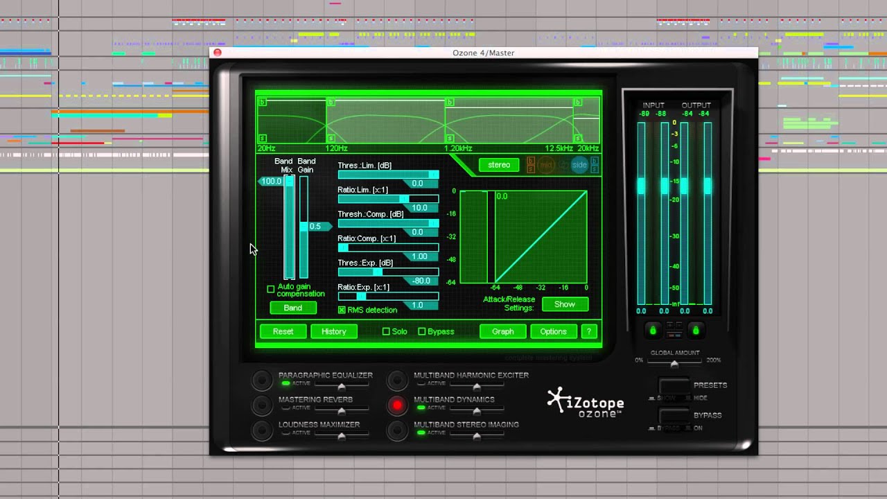Image resolution: width=887 pixels, height=499 pixels.
Task: Open the Mastering Reverb module round button
Action: coord(262,405)
